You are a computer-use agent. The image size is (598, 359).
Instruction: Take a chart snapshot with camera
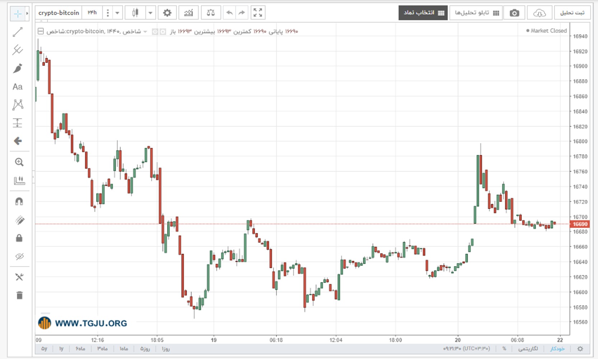click(x=514, y=13)
